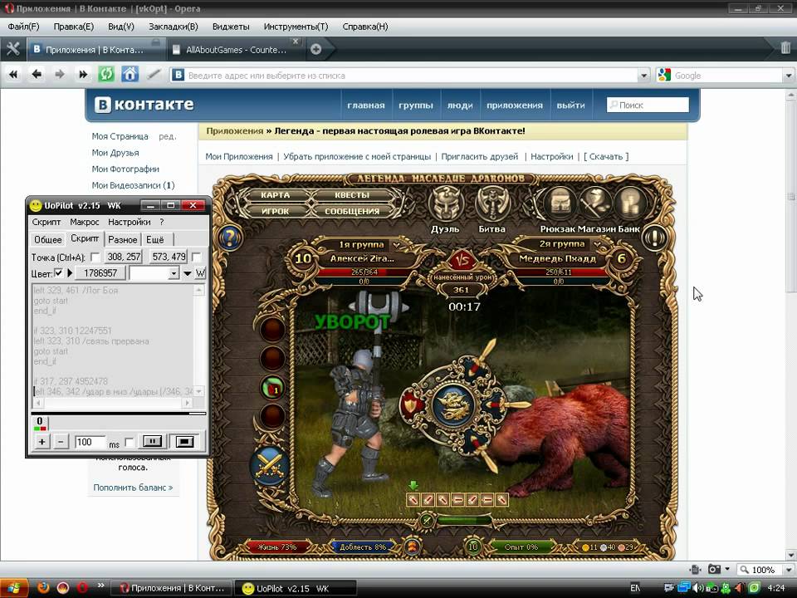This screenshot has width=797, height=598.
Task: Switch to Разное tab in UoPilot
Action: [123, 239]
